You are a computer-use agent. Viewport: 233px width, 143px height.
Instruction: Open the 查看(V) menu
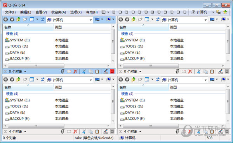[41, 12]
